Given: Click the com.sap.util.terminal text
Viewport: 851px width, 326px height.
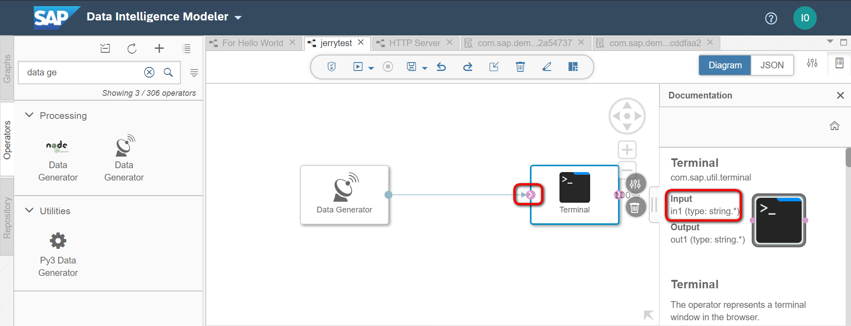Looking at the screenshot, I should (711, 177).
